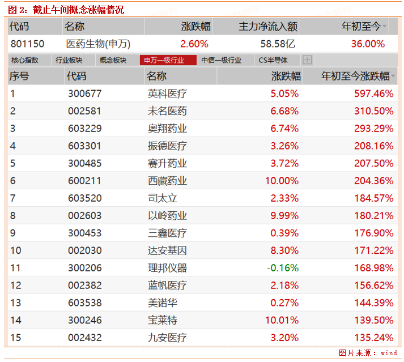
Task: Click the top 涨跌幅 header beside 主力净流入额
Action: point(196,27)
